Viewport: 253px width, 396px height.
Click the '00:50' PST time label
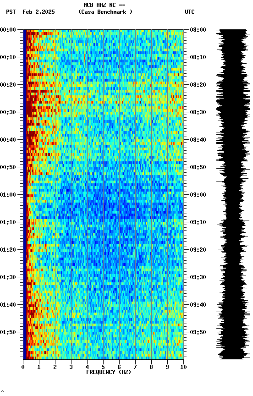[8, 167]
